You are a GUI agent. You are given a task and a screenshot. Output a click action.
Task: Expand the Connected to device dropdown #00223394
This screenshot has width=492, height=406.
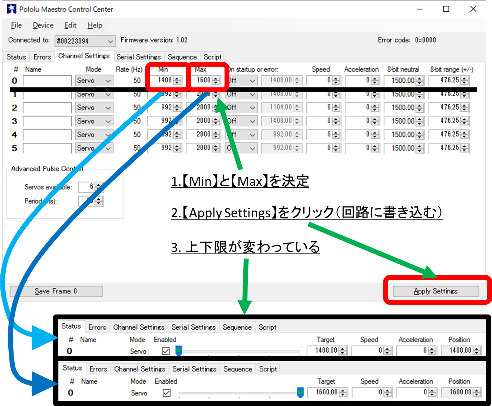[85, 41]
